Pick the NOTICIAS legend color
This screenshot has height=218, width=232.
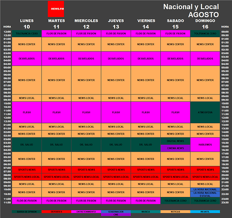(x=175, y=211)
